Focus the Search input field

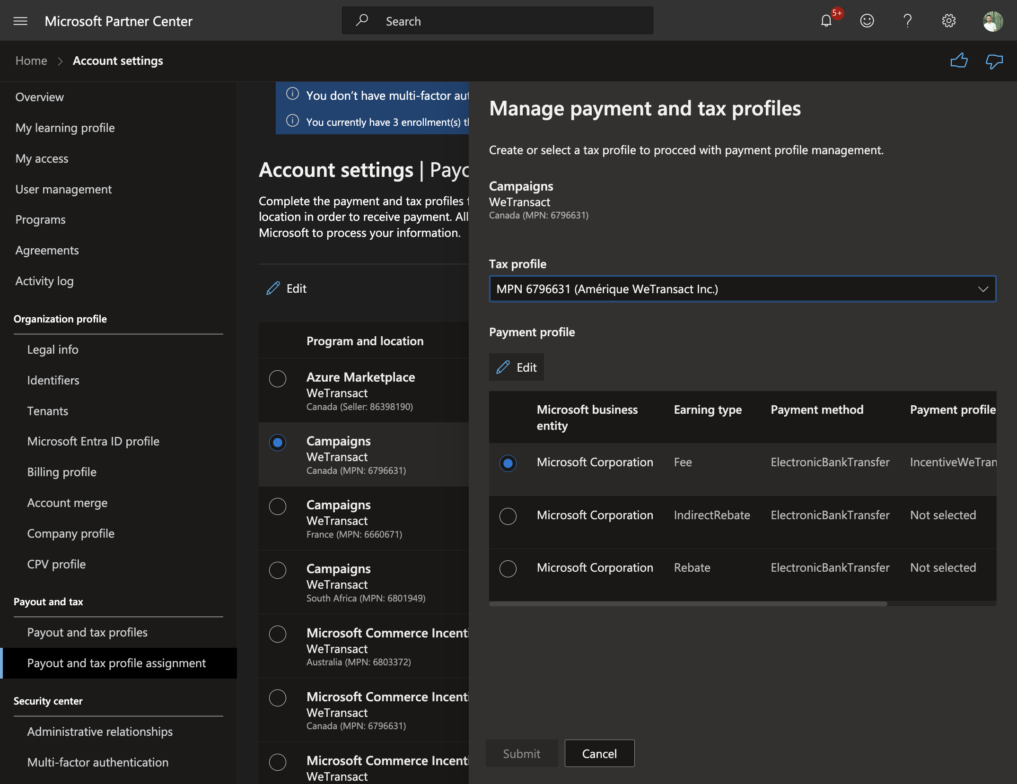tap(498, 21)
